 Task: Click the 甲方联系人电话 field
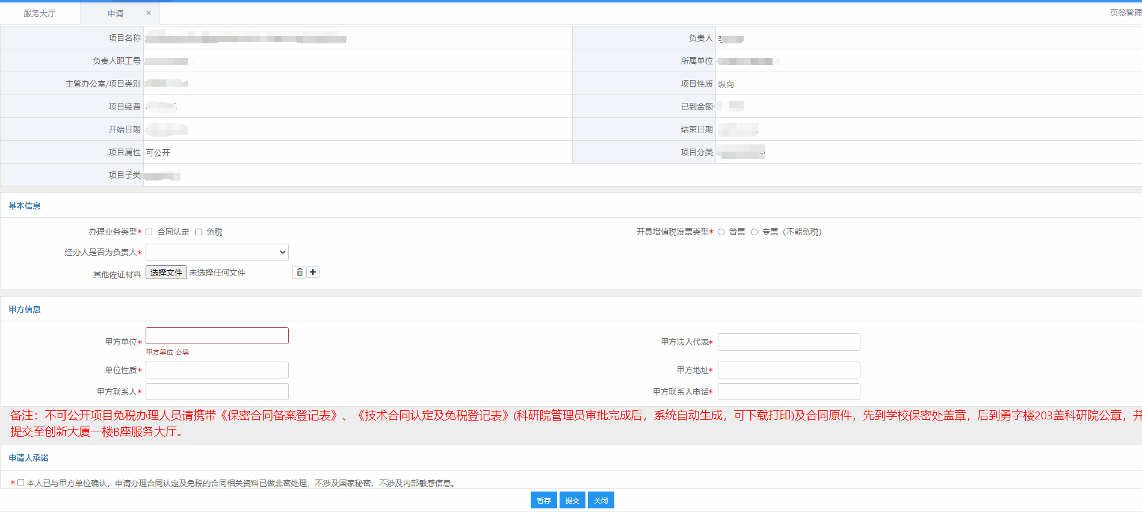click(788, 392)
